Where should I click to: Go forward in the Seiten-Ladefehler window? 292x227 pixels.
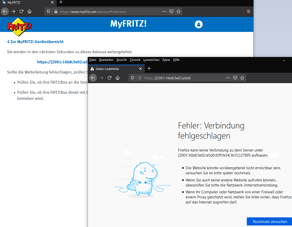(101, 78)
